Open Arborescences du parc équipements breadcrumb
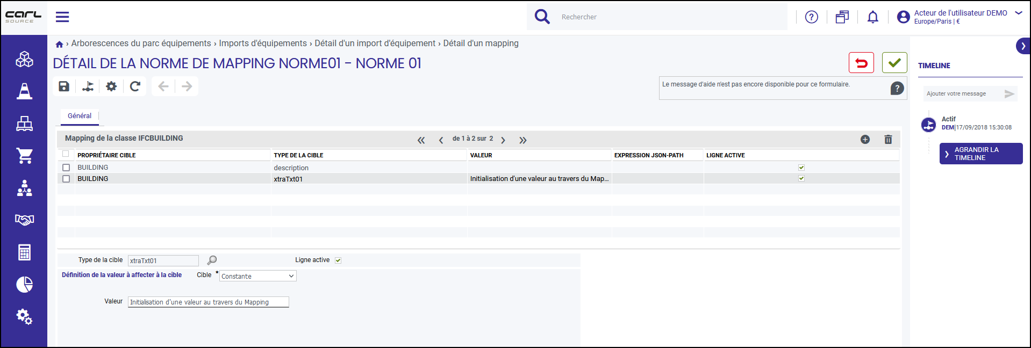The width and height of the screenshot is (1031, 348). click(141, 44)
